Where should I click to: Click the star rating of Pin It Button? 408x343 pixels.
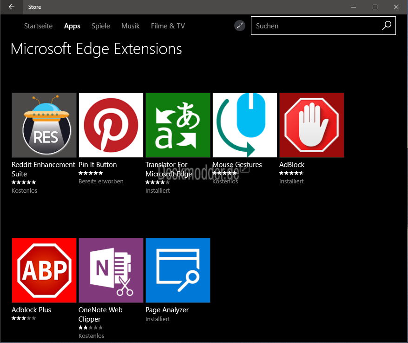point(91,173)
